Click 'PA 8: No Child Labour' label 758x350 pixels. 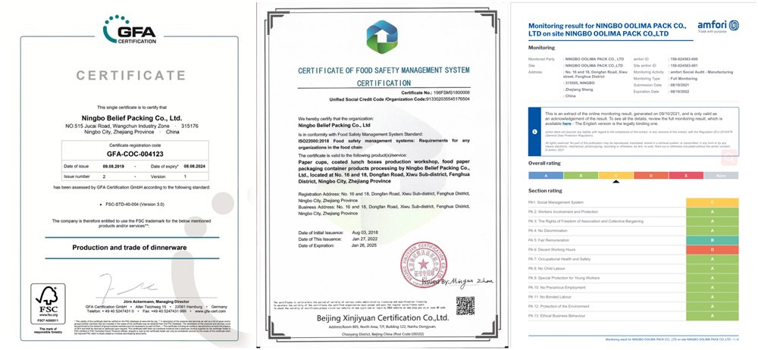[548, 268]
